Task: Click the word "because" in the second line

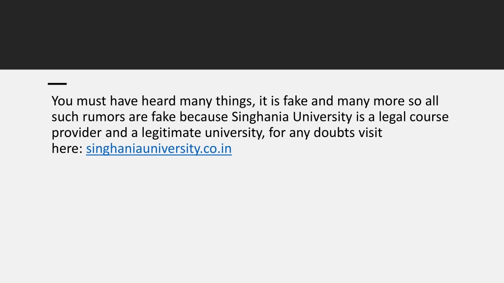Action: coord(203,117)
